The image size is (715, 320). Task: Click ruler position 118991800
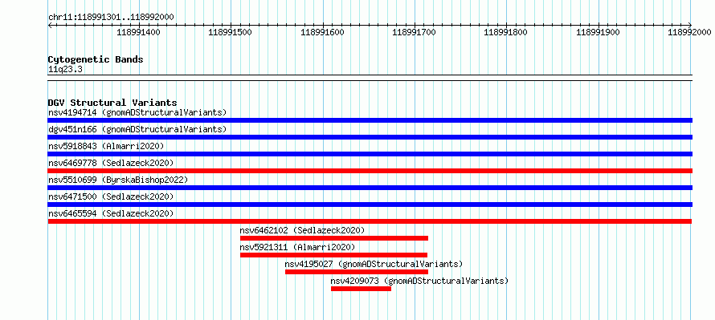click(x=505, y=32)
